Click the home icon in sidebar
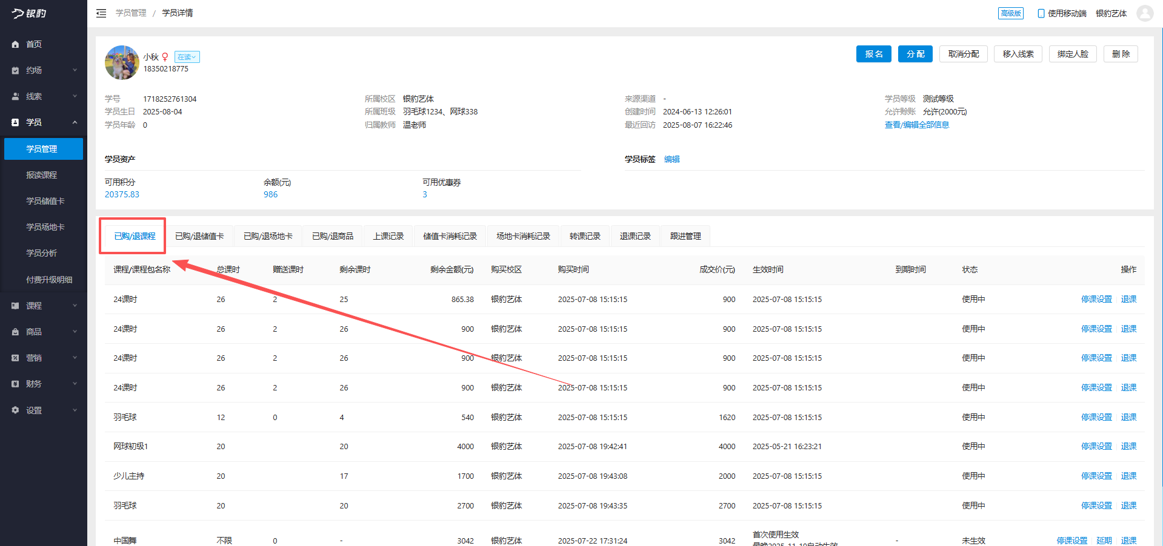The width and height of the screenshot is (1163, 546). click(x=15, y=44)
